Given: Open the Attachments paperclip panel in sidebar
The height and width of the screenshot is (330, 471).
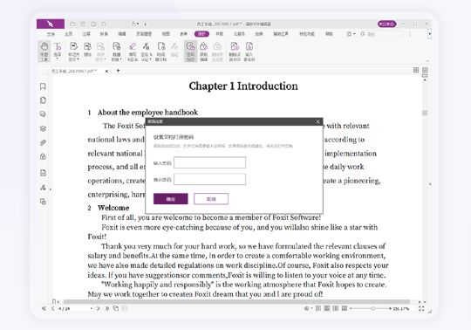Looking at the screenshot, I should [43, 142].
